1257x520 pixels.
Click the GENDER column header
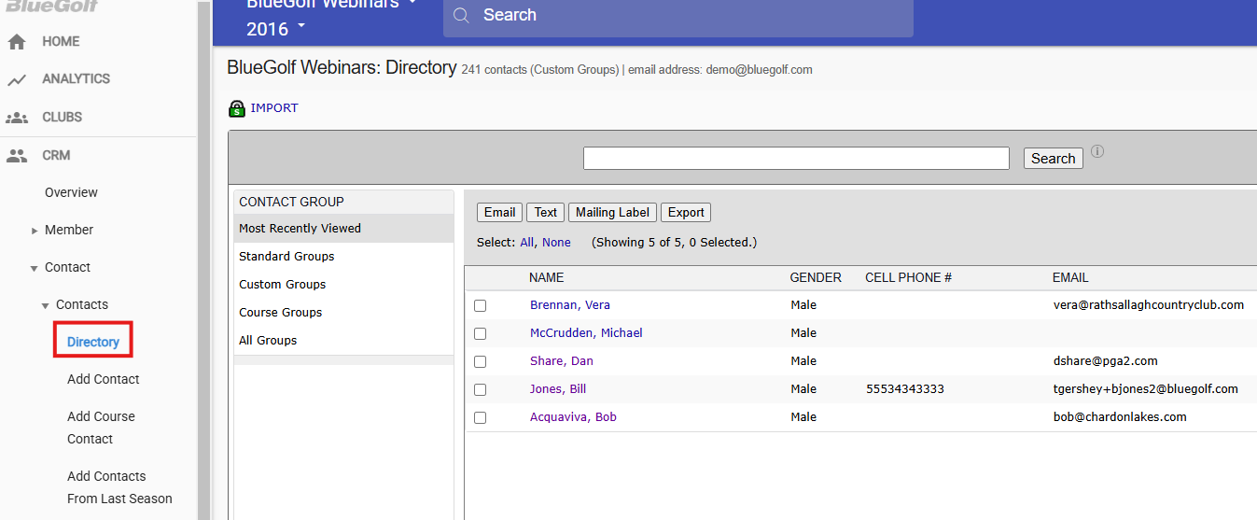(x=816, y=278)
